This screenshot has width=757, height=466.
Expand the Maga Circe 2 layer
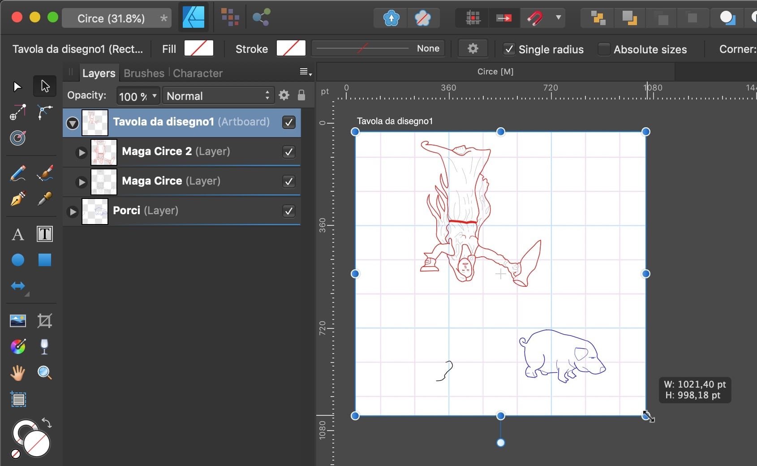[x=82, y=152]
